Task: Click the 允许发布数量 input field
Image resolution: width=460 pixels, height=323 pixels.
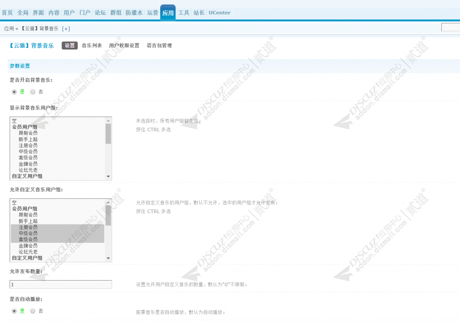Action: (x=61, y=284)
